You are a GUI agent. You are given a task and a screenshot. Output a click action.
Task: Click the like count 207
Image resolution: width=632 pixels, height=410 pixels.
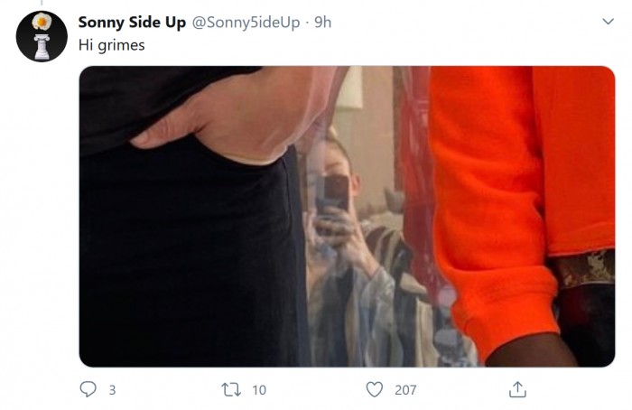(x=405, y=390)
